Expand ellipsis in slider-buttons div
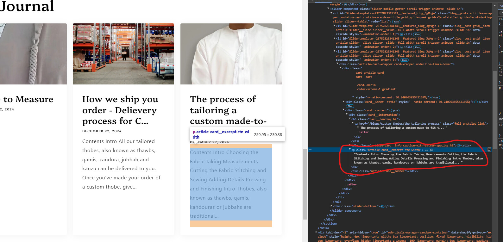 382,206
